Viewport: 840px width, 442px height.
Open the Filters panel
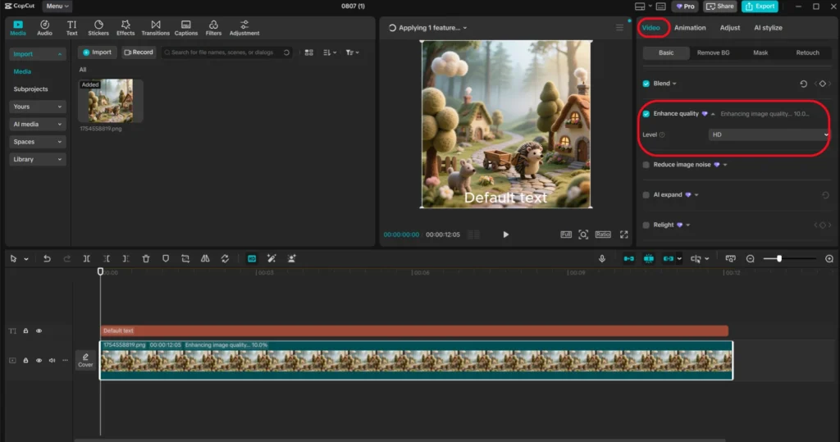click(x=213, y=28)
